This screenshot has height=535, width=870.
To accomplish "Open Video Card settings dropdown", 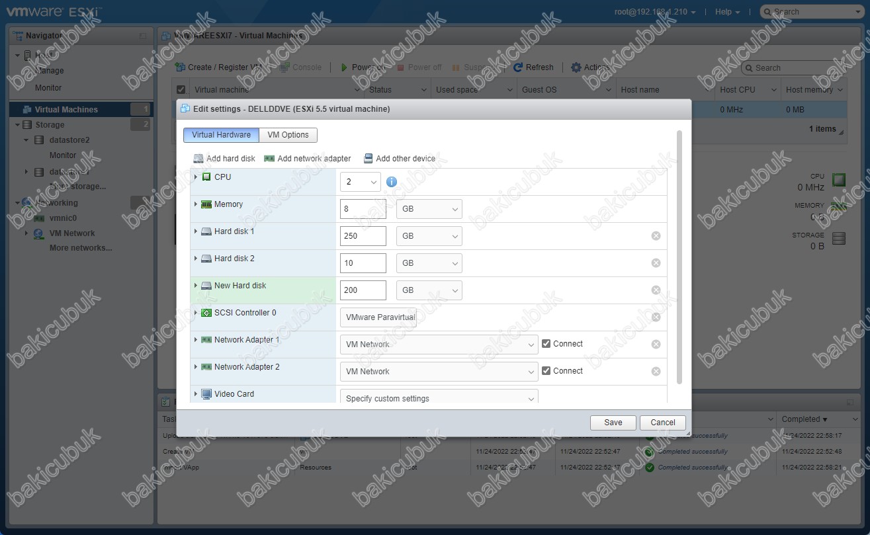I will [x=439, y=397].
